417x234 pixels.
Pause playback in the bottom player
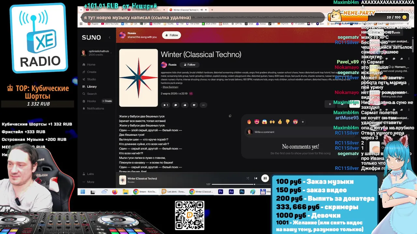(265, 178)
